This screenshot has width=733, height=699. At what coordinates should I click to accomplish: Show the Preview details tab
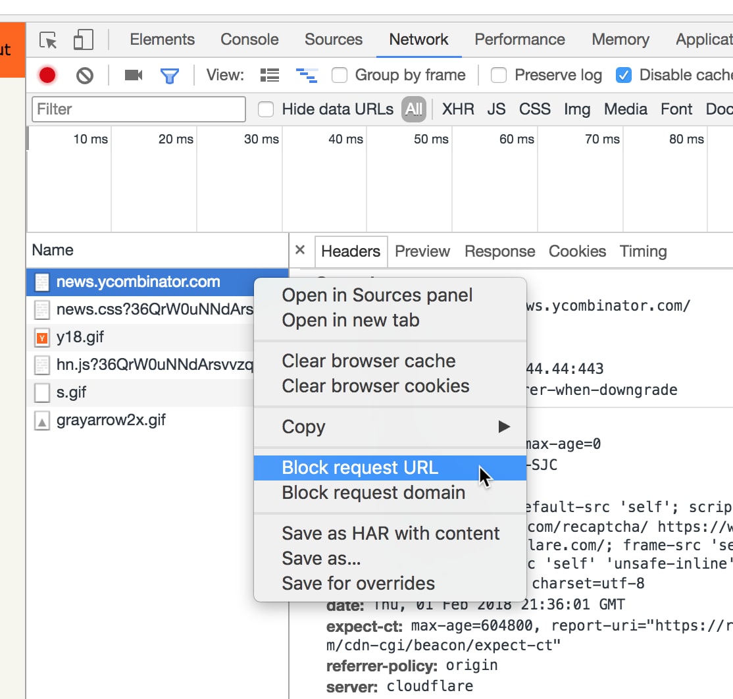point(422,251)
